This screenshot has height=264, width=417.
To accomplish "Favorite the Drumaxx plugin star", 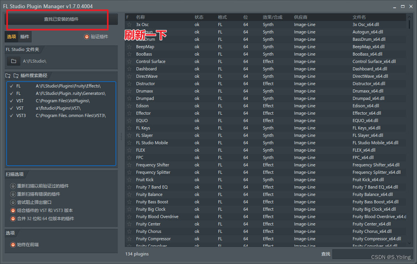I will pyautogui.click(x=129, y=91).
